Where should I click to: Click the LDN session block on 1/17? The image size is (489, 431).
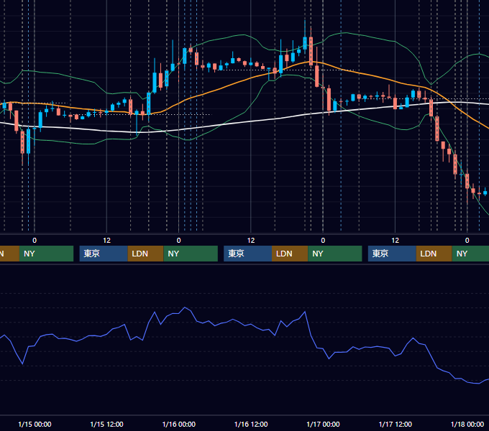(434, 254)
